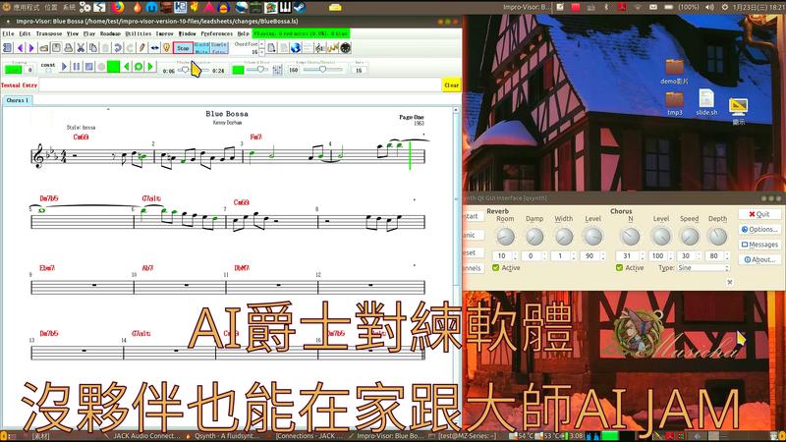Click the tempo value field showing 160

[x=293, y=70]
